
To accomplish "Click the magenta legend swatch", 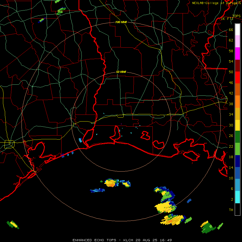I will (237, 54).
